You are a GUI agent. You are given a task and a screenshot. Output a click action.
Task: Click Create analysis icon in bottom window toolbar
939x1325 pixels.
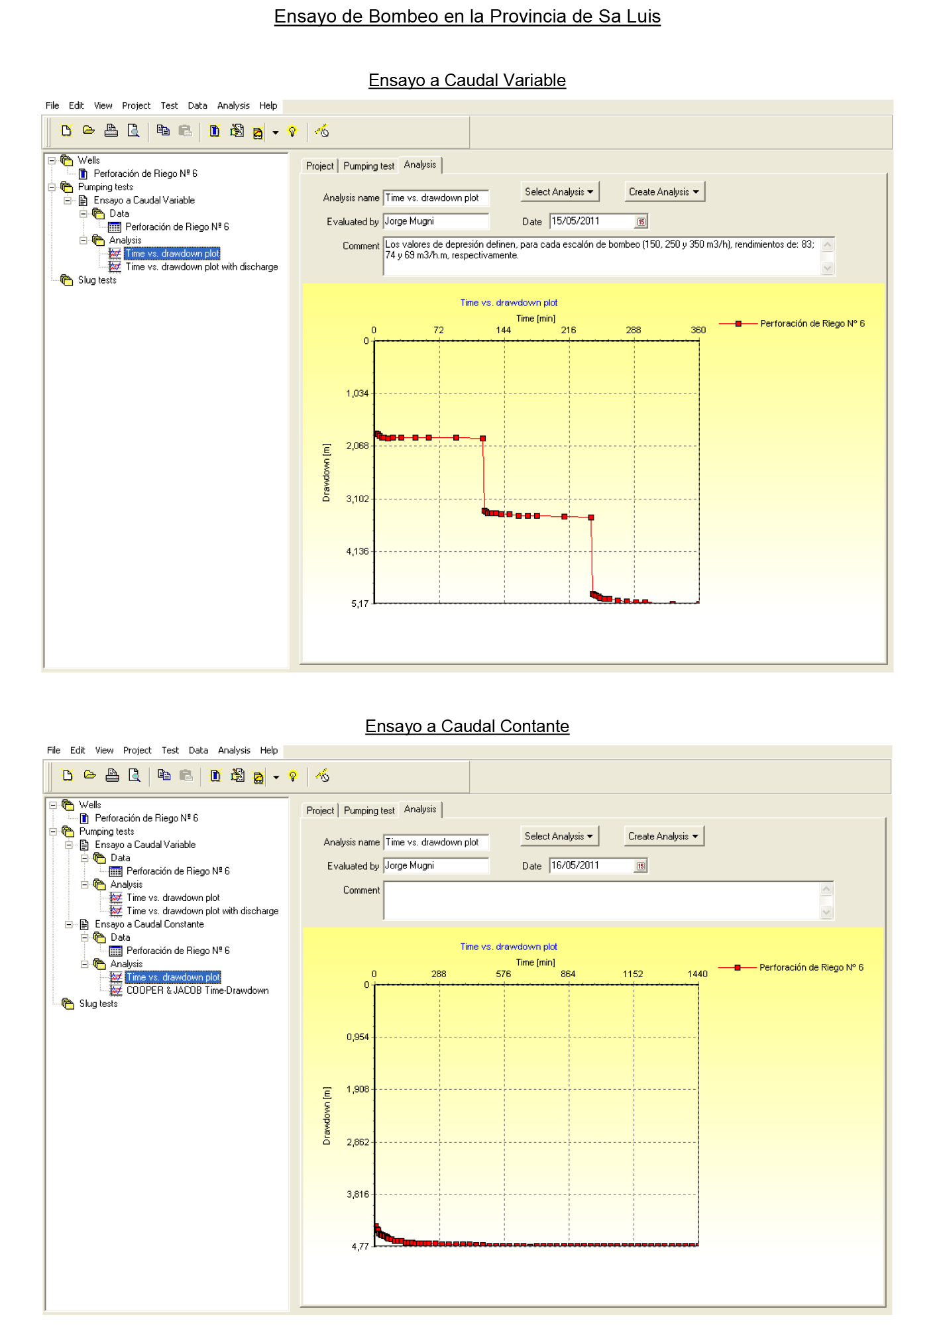click(x=258, y=777)
